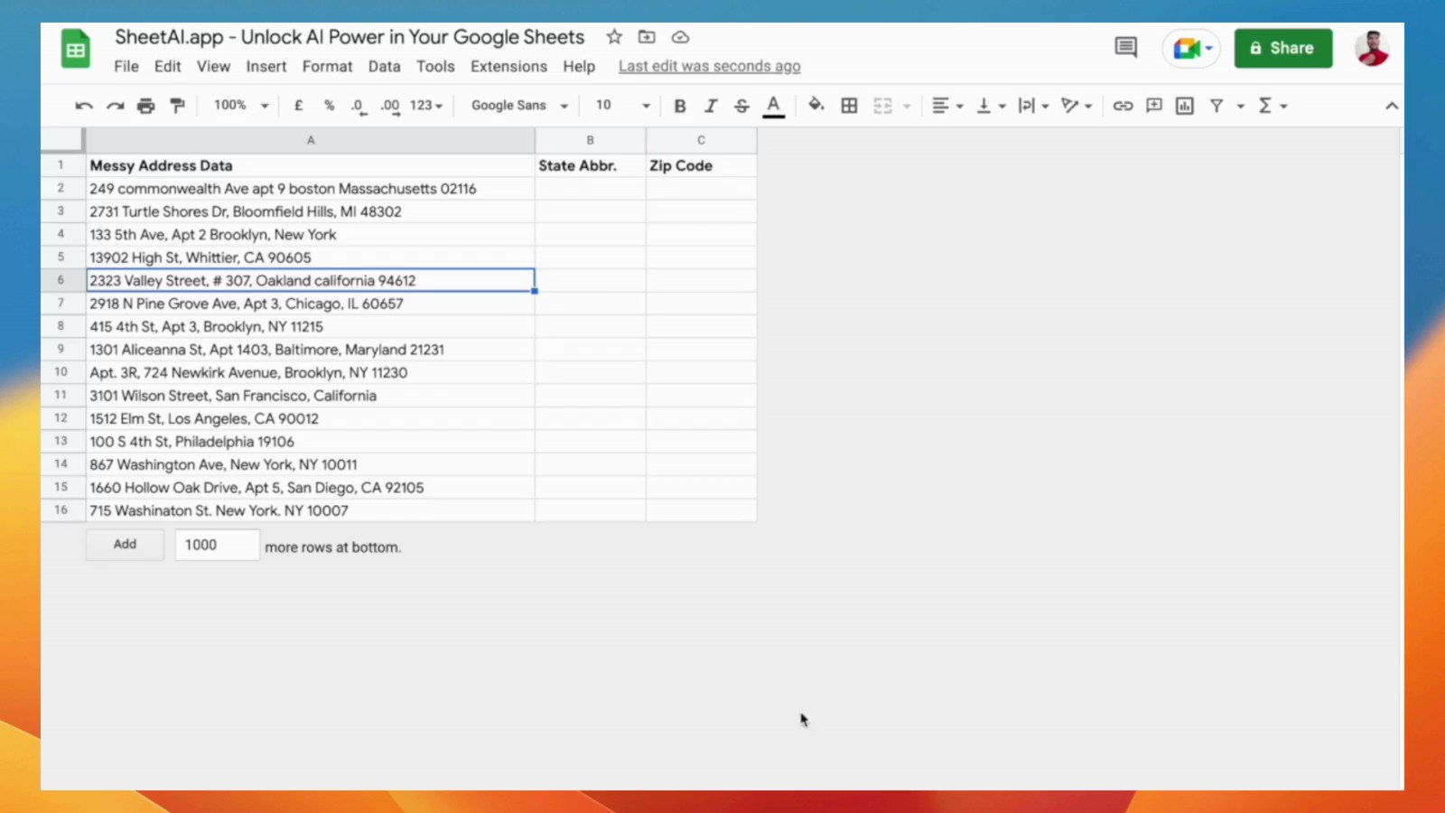
Task: Open the print dialog
Action: tap(145, 106)
